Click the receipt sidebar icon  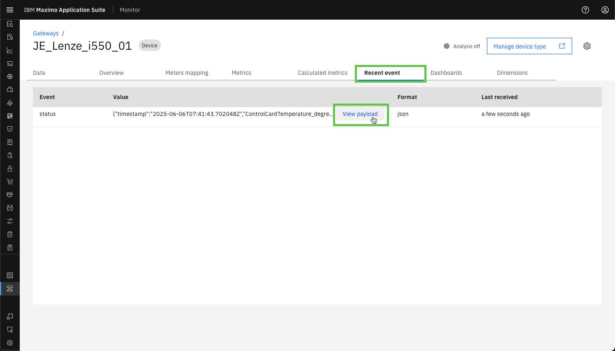10,142
